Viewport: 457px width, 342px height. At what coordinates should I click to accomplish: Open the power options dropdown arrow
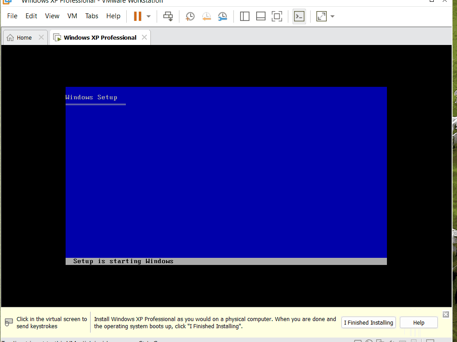[x=149, y=16]
